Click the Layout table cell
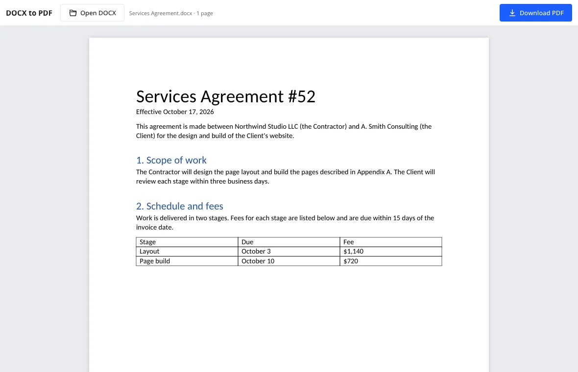Image resolution: width=578 pixels, height=372 pixels. pos(187,252)
